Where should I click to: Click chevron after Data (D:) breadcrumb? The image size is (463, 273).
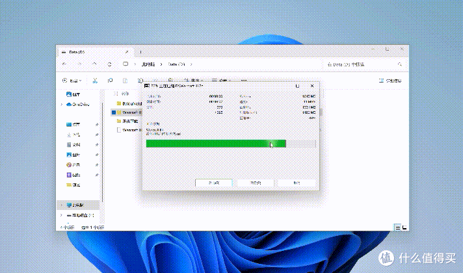pos(191,64)
